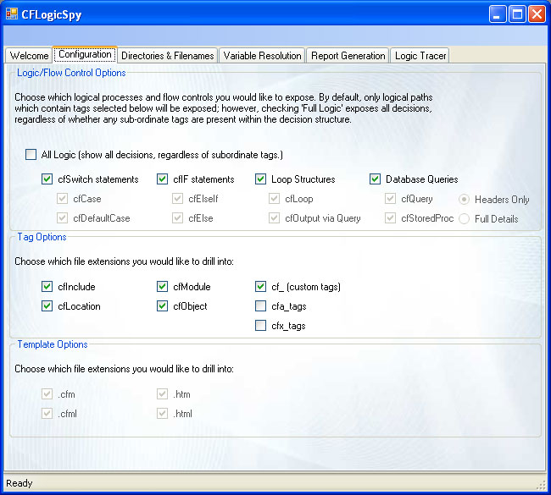Toggle Database Queries checkbox

[x=375, y=179]
